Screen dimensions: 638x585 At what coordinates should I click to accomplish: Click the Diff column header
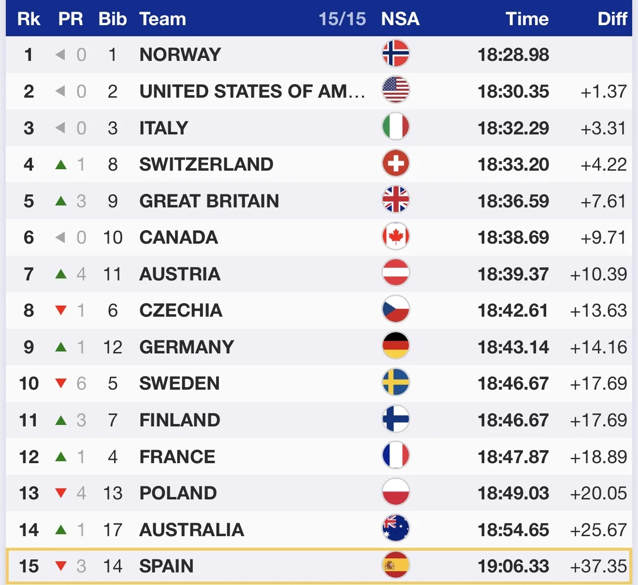click(x=612, y=19)
